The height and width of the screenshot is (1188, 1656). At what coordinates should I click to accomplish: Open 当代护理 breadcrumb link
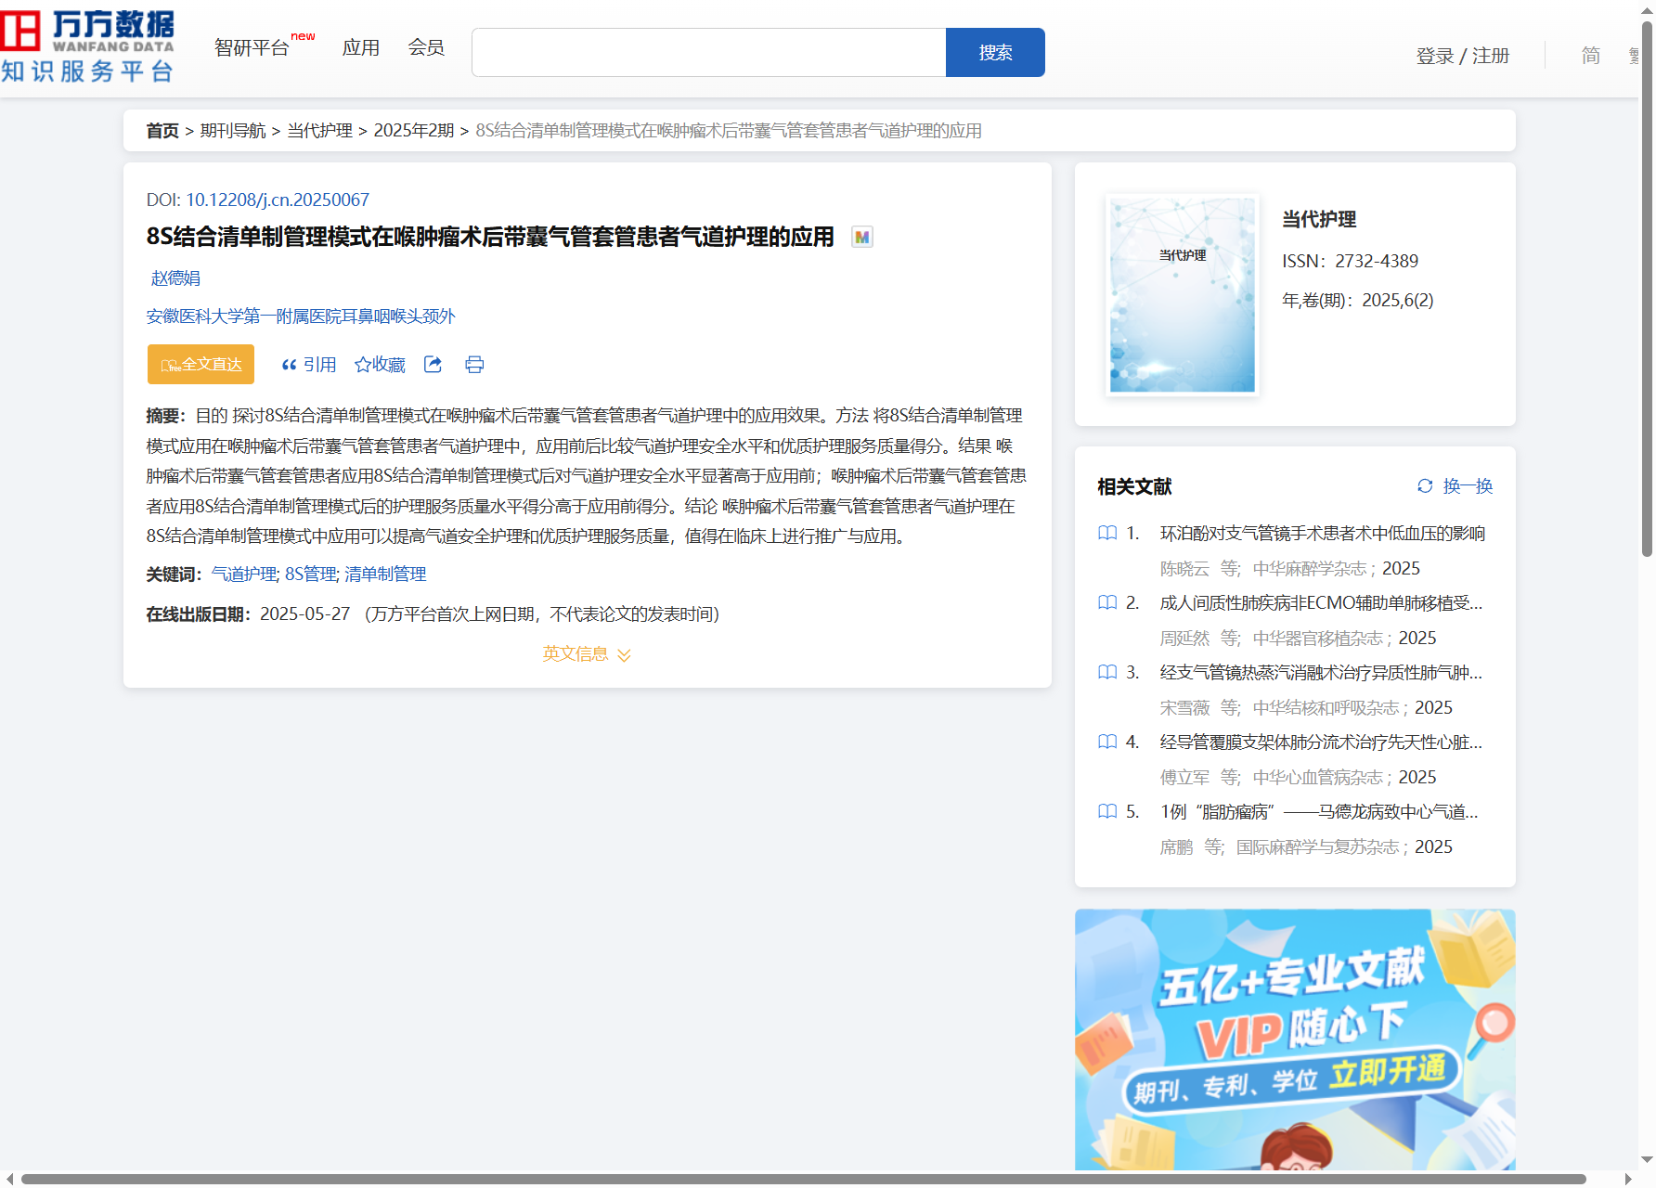coord(319,131)
